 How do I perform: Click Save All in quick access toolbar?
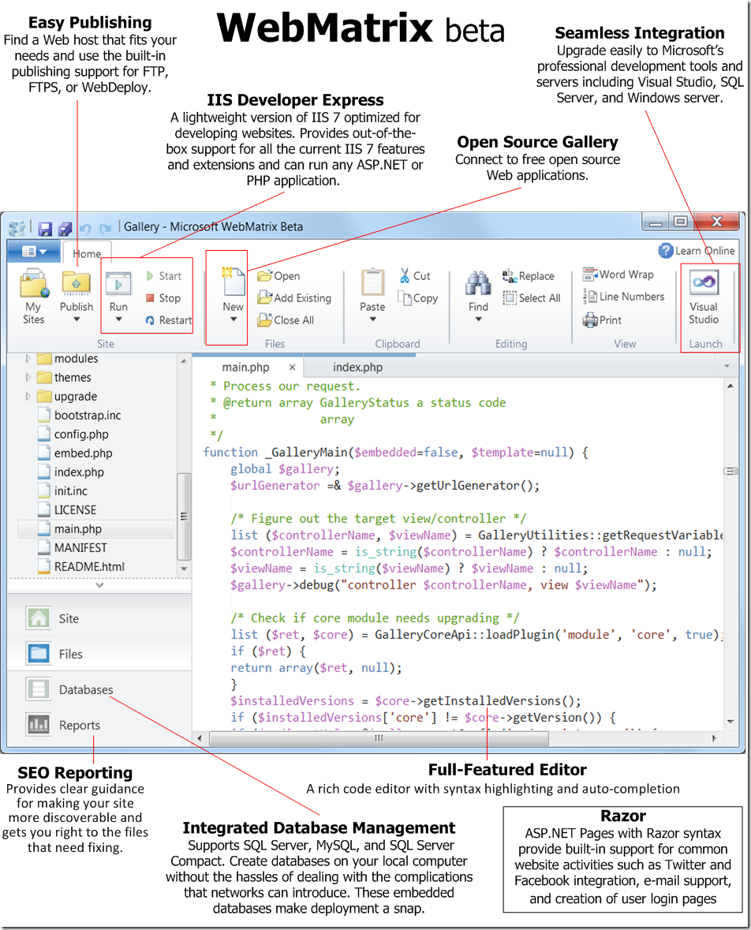coord(65,229)
